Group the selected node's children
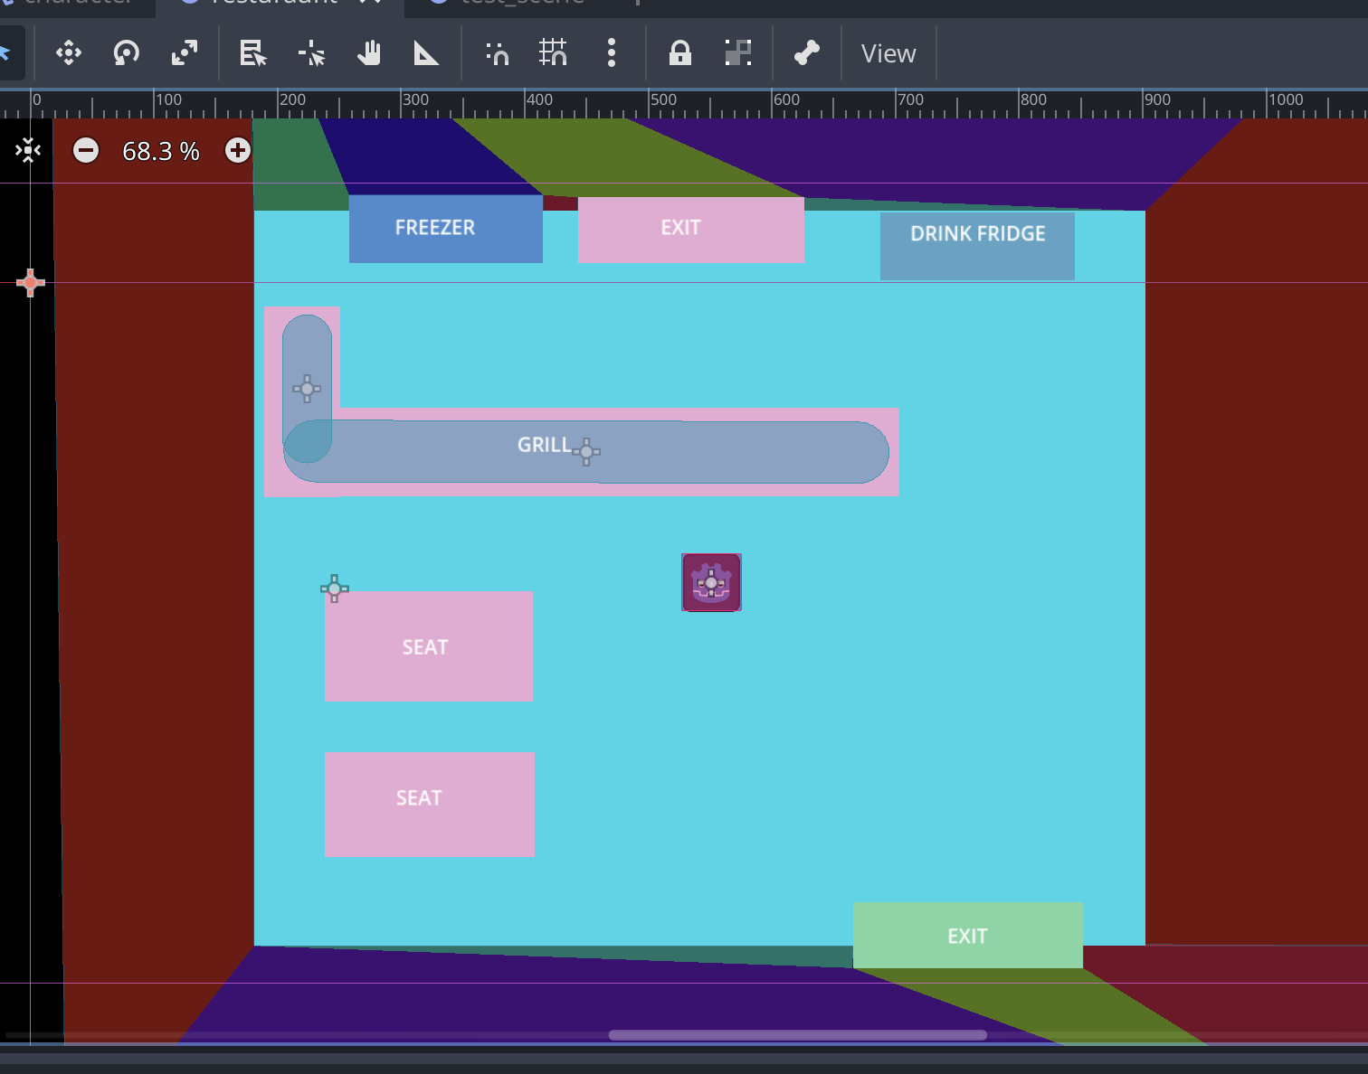This screenshot has width=1368, height=1074. click(x=738, y=53)
